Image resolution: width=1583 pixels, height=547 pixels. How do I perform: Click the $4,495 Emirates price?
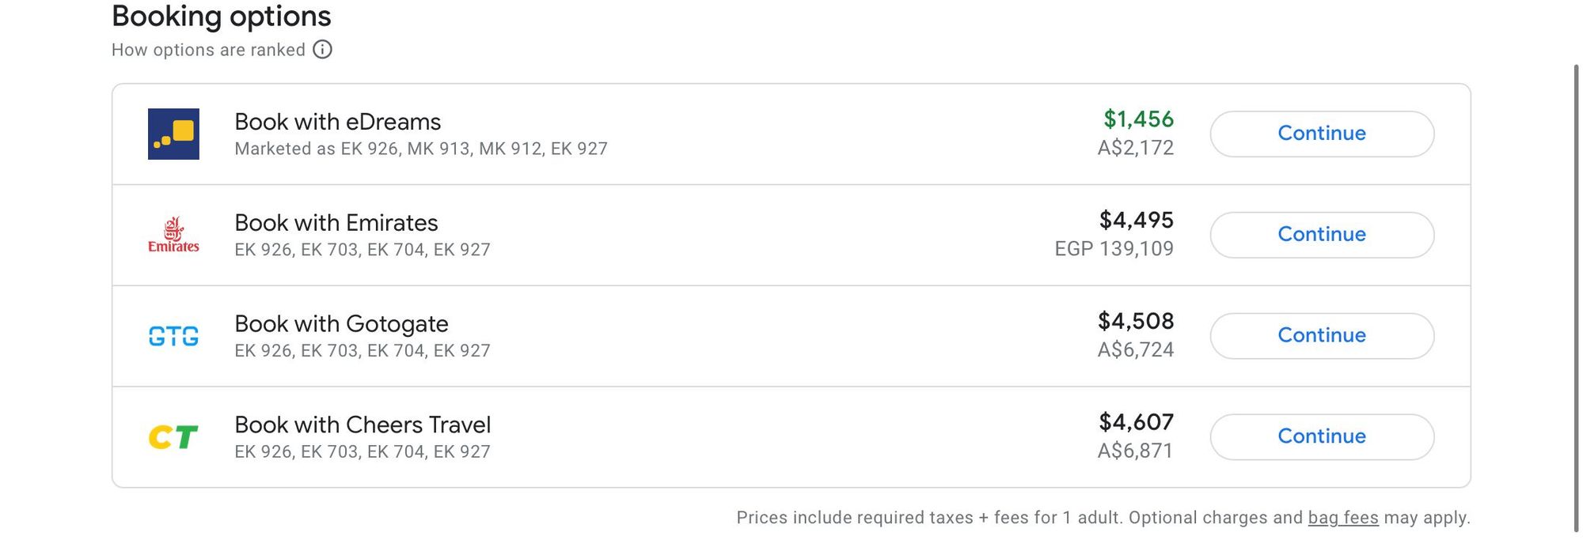1137,220
